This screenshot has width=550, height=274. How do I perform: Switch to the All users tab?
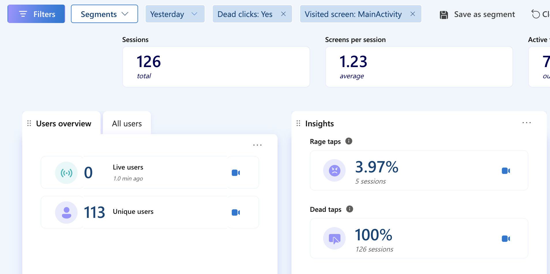127,123
